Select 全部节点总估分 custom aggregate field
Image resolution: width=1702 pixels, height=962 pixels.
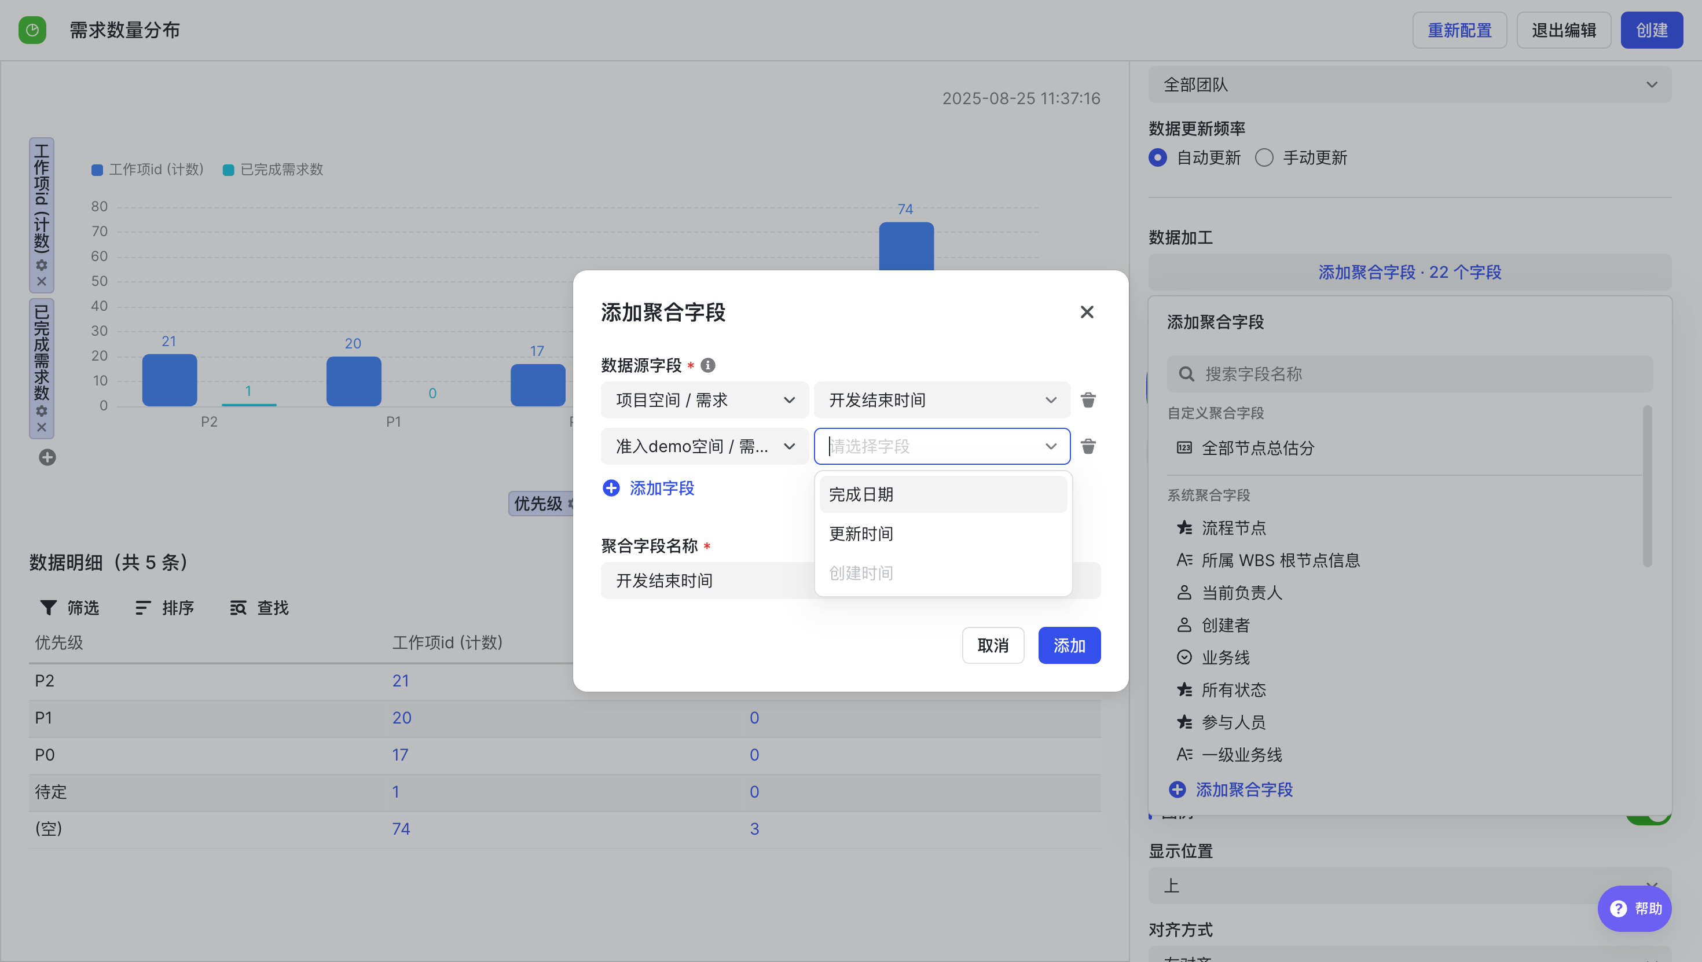[1404, 448]
